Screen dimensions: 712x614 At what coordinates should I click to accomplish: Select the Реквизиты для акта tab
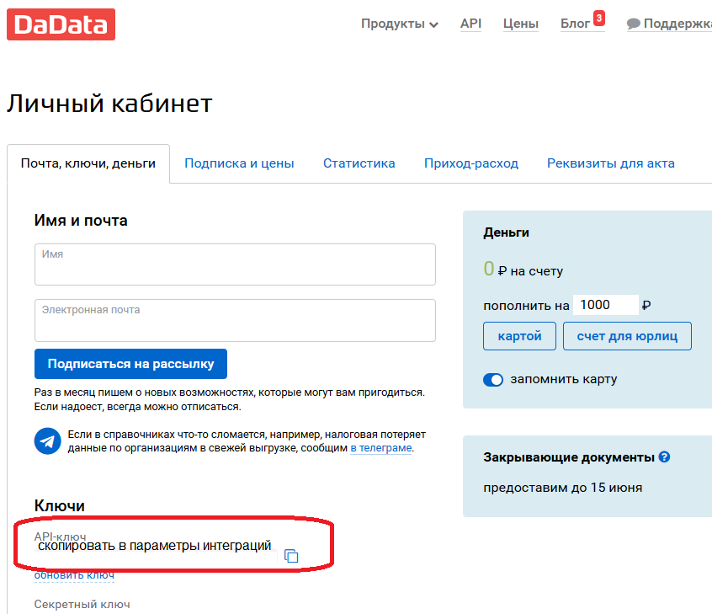pos(610,163)
